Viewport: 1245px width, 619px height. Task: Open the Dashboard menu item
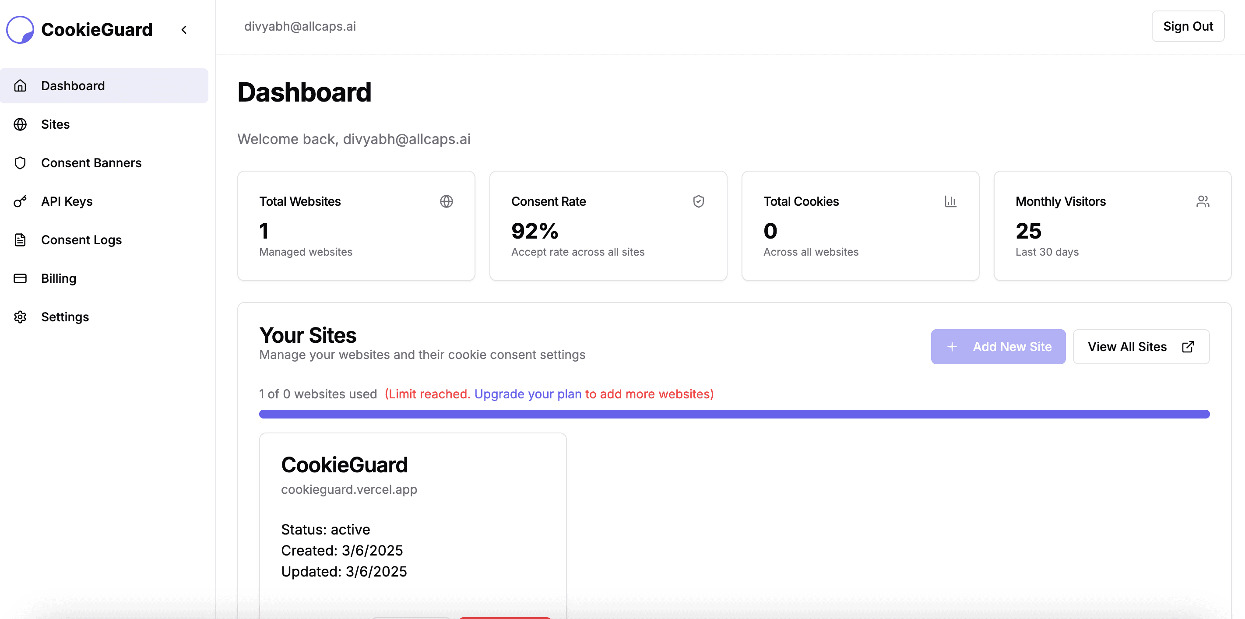(104, 85)
